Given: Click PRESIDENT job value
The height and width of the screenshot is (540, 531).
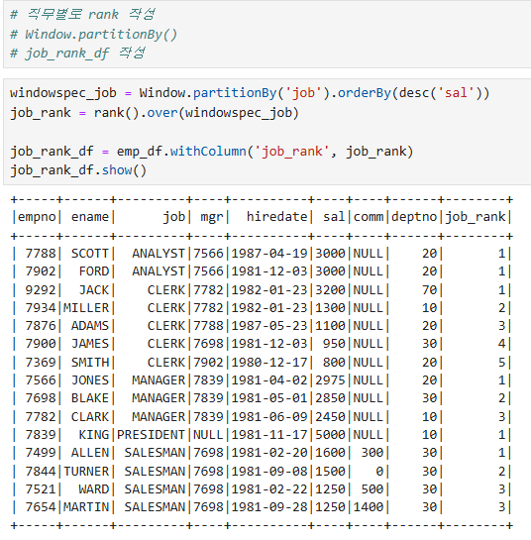Looking at the screenshot, I should 151,435.
